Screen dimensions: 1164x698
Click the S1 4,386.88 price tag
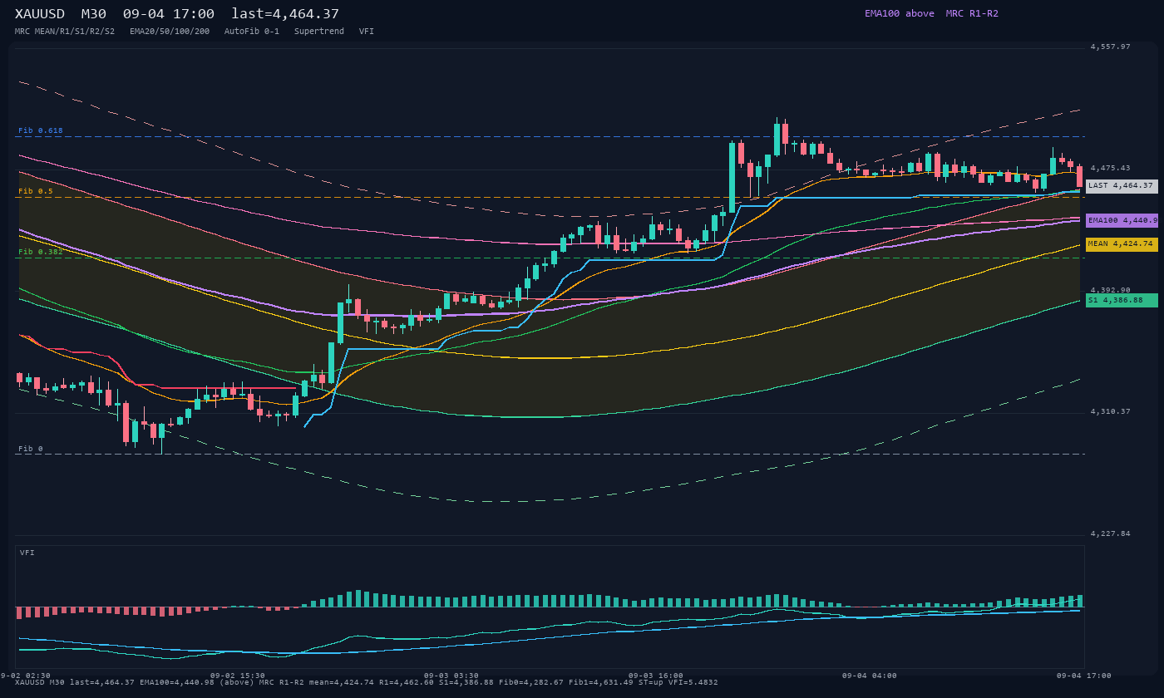(1122, 300)
